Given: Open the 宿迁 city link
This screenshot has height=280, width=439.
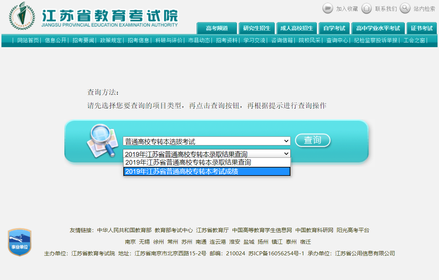Looking at the screenshot, I should 305,242.
